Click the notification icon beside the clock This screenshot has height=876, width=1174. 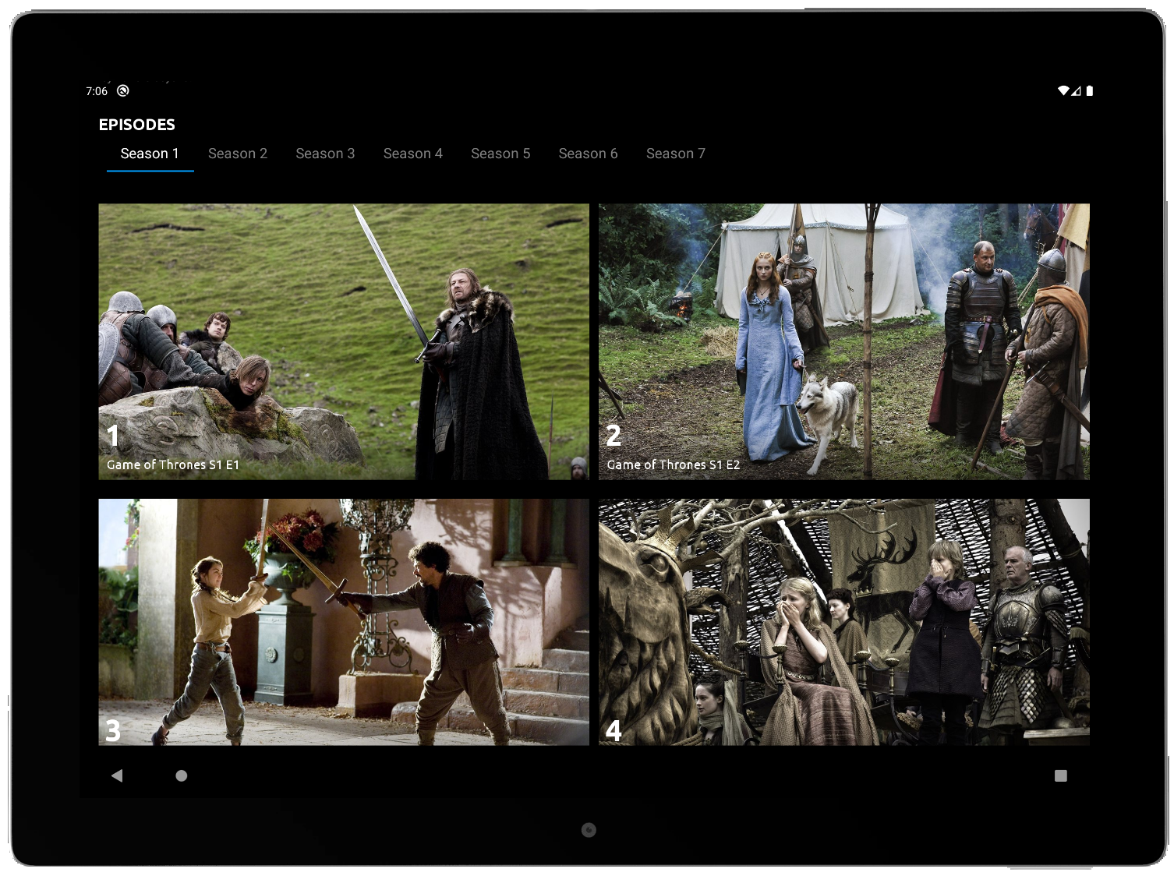[123, 91]
